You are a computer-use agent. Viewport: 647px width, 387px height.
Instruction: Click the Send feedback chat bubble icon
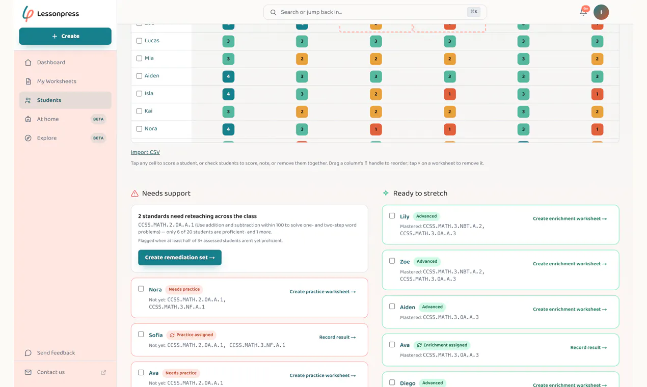point(28,353)
